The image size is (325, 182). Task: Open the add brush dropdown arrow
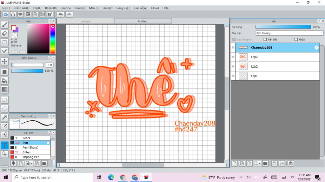31,164
